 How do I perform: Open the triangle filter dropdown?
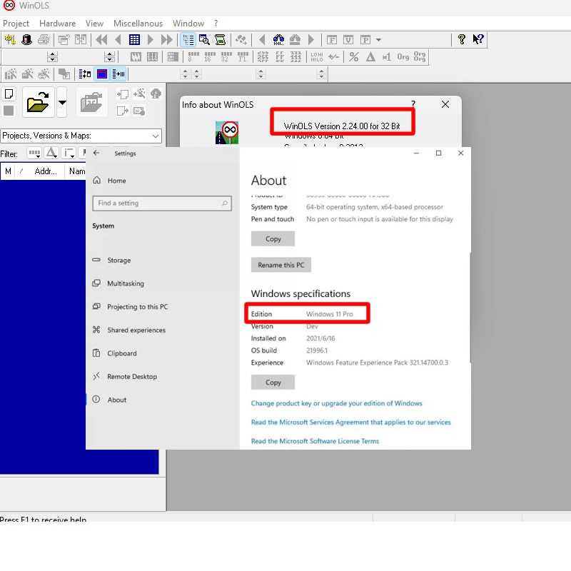[x=51, y=153]
